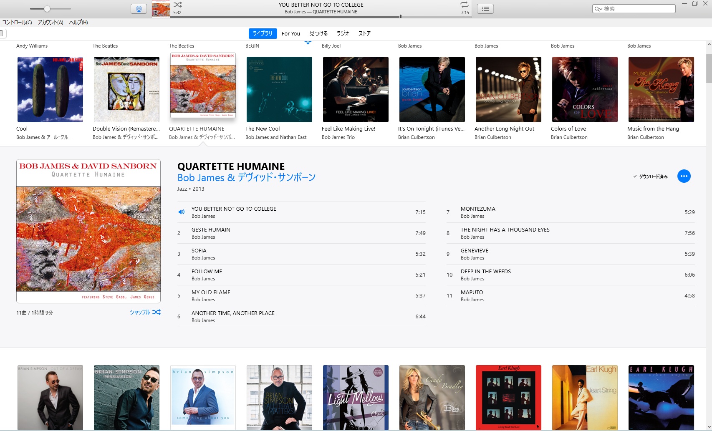The width and height of the screenshot is (712, 431).
Task: Play track DEEP IN THE WEEDS
Action: pos(571,275)
